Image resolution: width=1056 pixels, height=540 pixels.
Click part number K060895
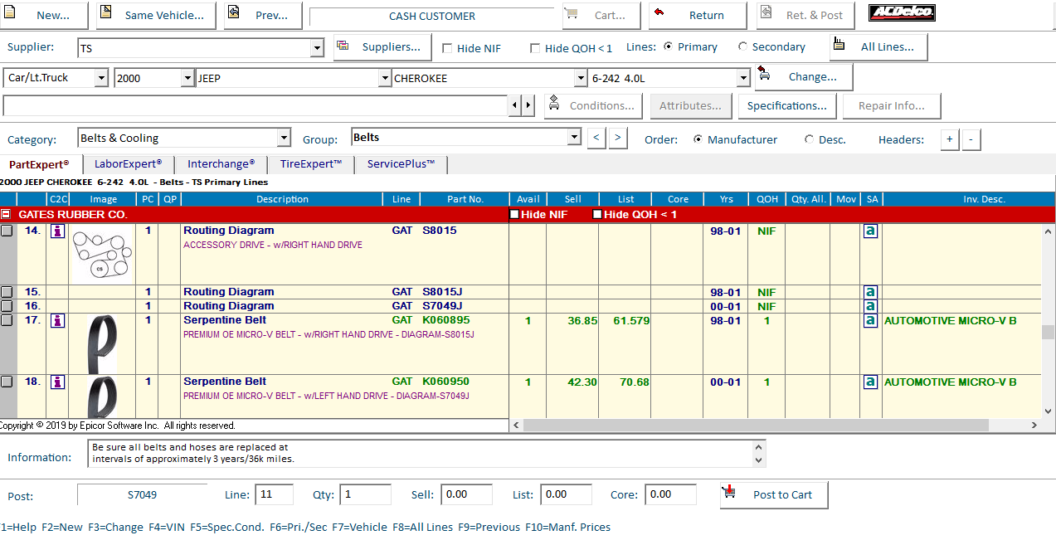coord(445,320)
